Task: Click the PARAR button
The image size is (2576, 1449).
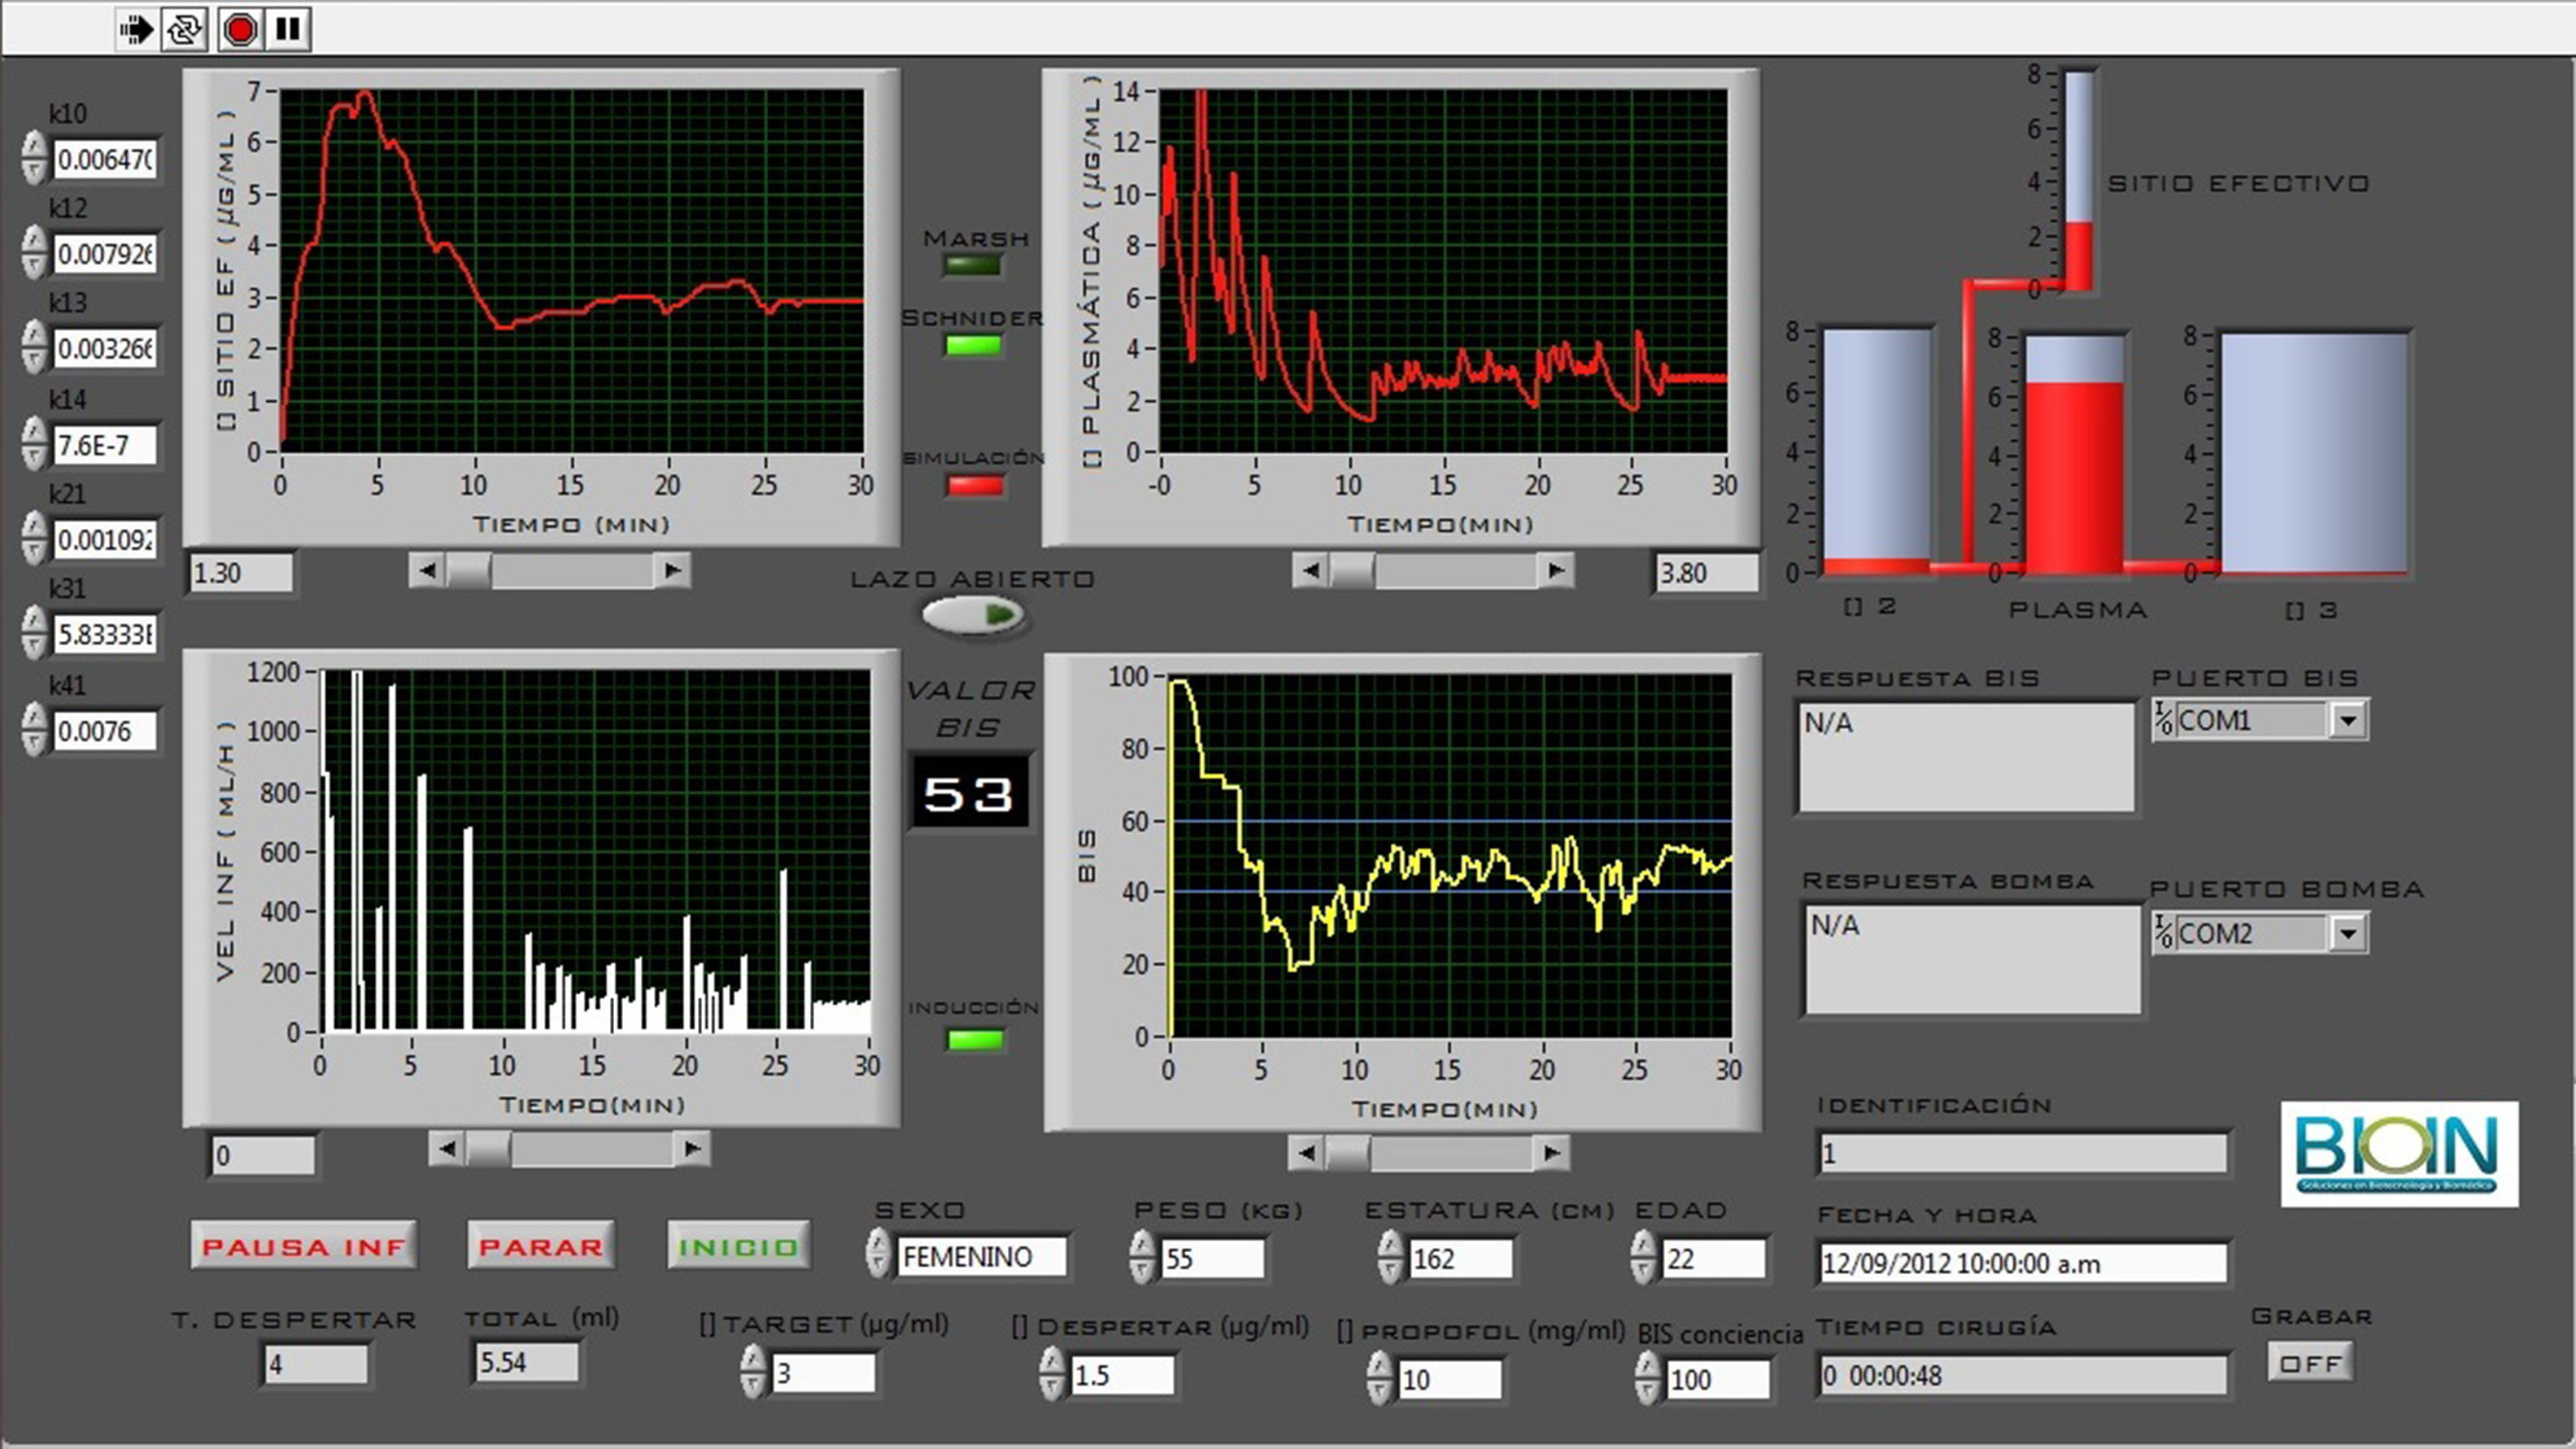Action: [x=541, y=1246]
